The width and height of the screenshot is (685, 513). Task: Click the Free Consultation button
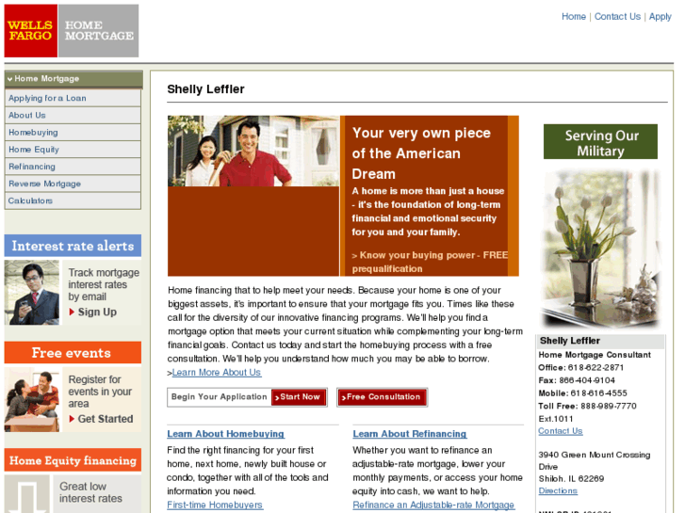point(383,397)
